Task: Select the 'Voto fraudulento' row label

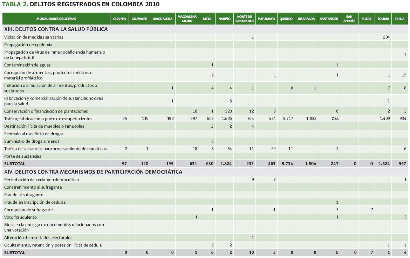Action: (20, 217)
